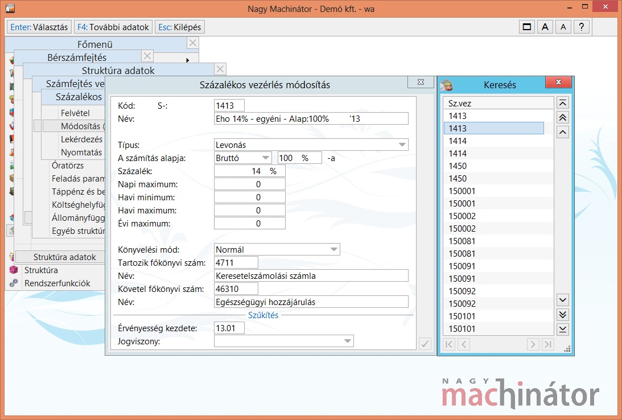
Task: Expand the Bruttó calculation basis dropdown
Action: coord(266,158)
